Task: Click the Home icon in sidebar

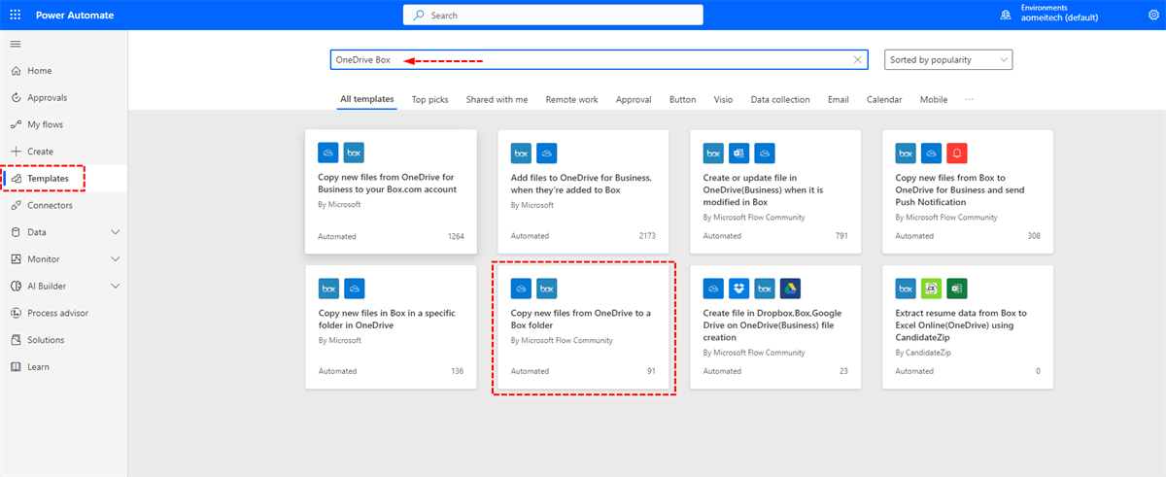Action: pyautogui.click(x=16, y=71)
